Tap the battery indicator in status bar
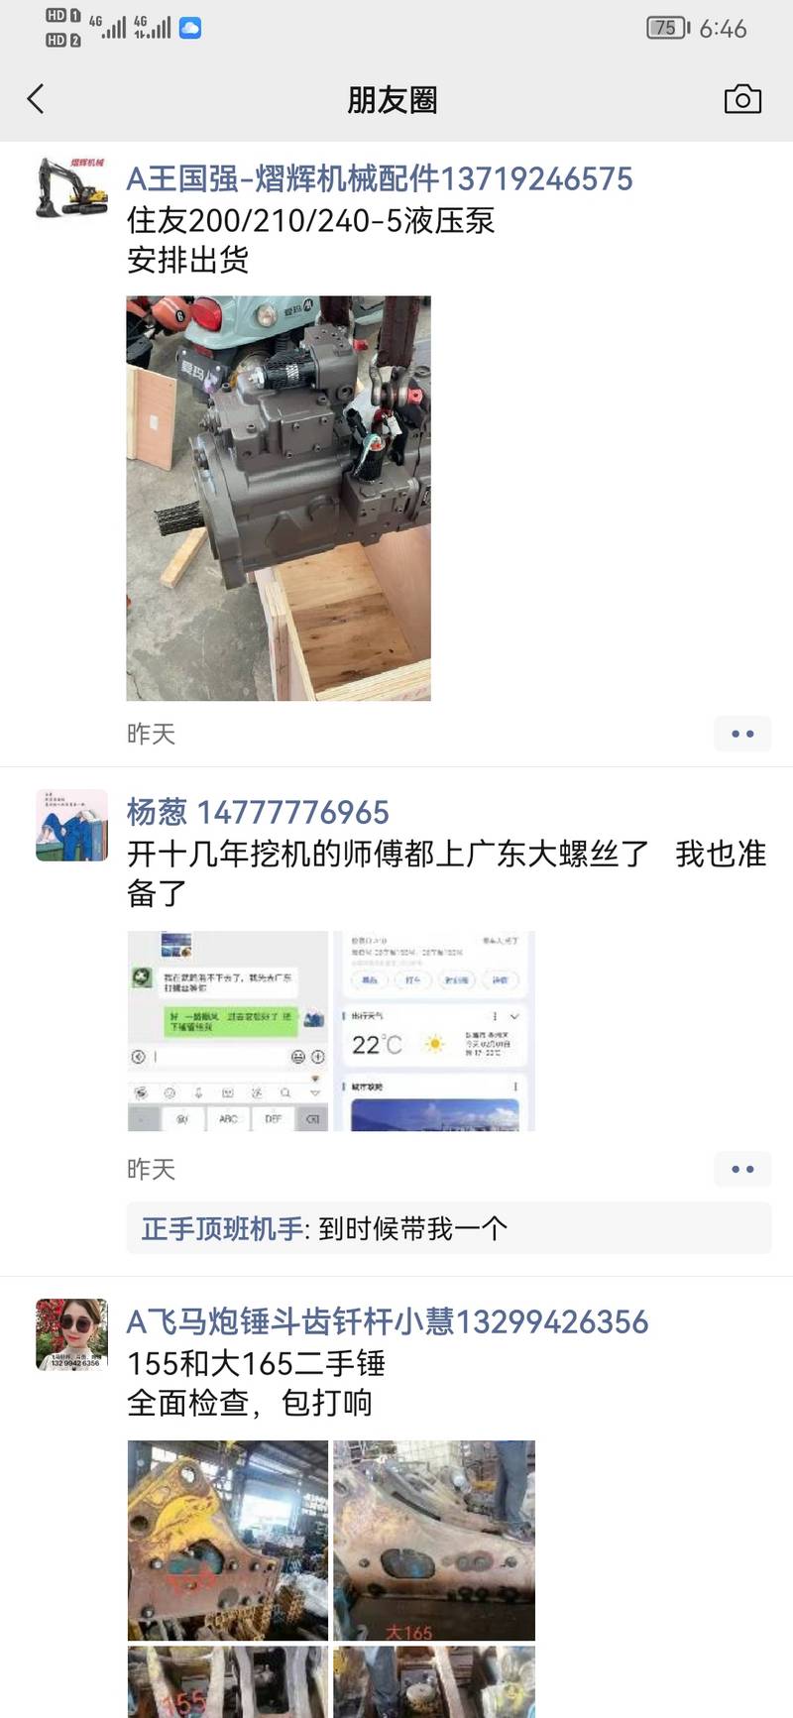793x1718 pixels. (668, 28)
